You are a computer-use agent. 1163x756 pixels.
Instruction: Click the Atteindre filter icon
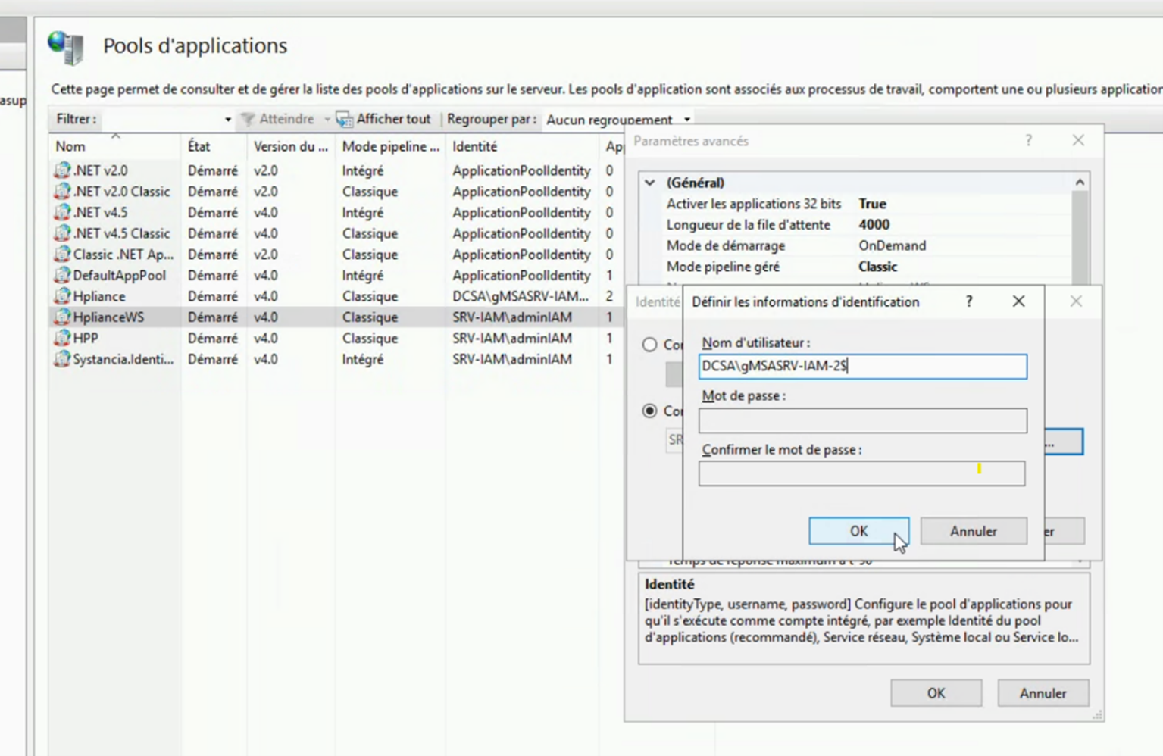click(x=248, y=120)
